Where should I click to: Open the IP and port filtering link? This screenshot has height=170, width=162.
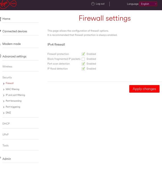tap(15, 95)
